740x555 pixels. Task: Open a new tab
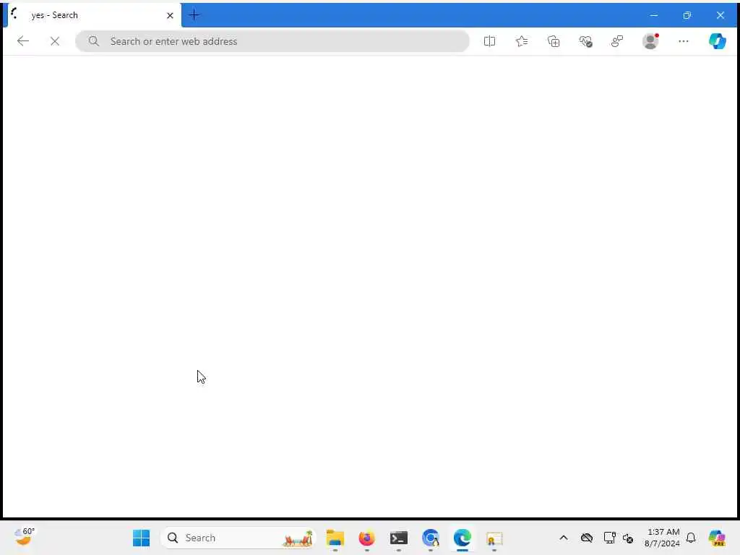[194, 15]
